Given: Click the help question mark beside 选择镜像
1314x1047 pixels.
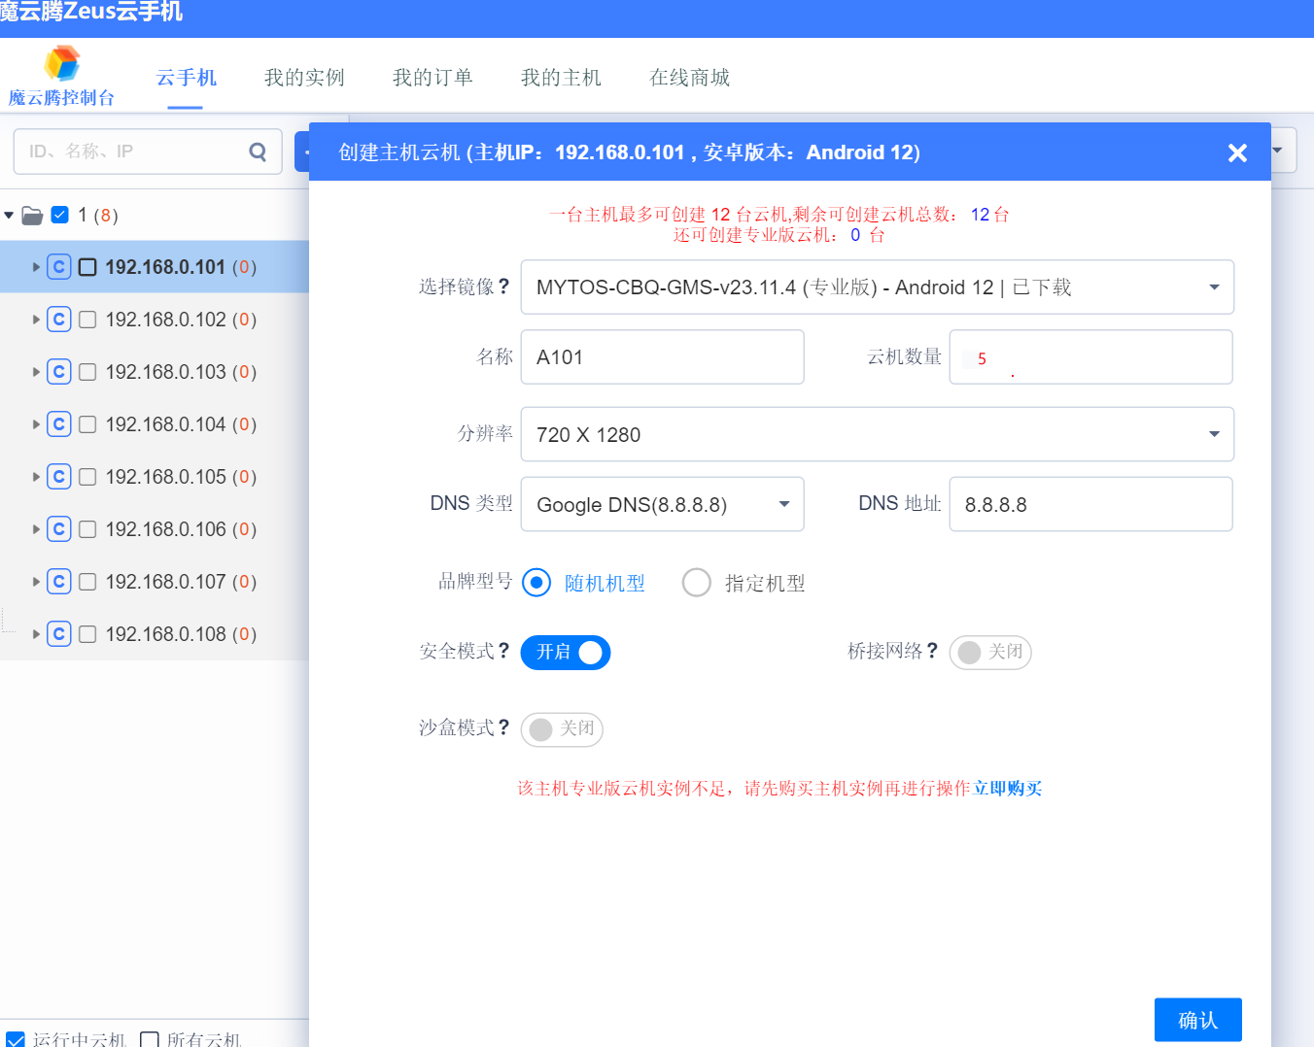Looking at the screenshot, I should 503,287.
